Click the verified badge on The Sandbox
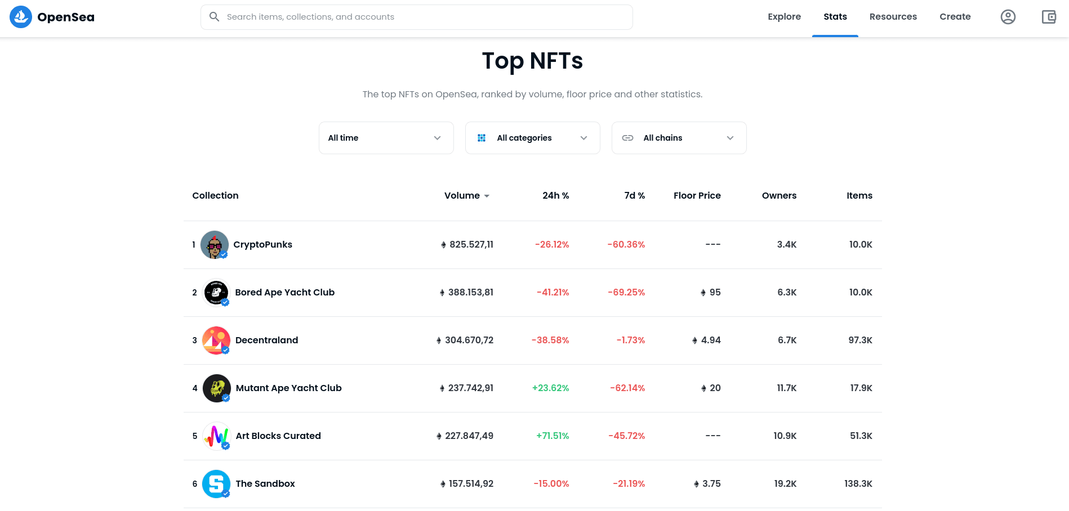Viewport: 1069px width, 511px height. [225, 494]
